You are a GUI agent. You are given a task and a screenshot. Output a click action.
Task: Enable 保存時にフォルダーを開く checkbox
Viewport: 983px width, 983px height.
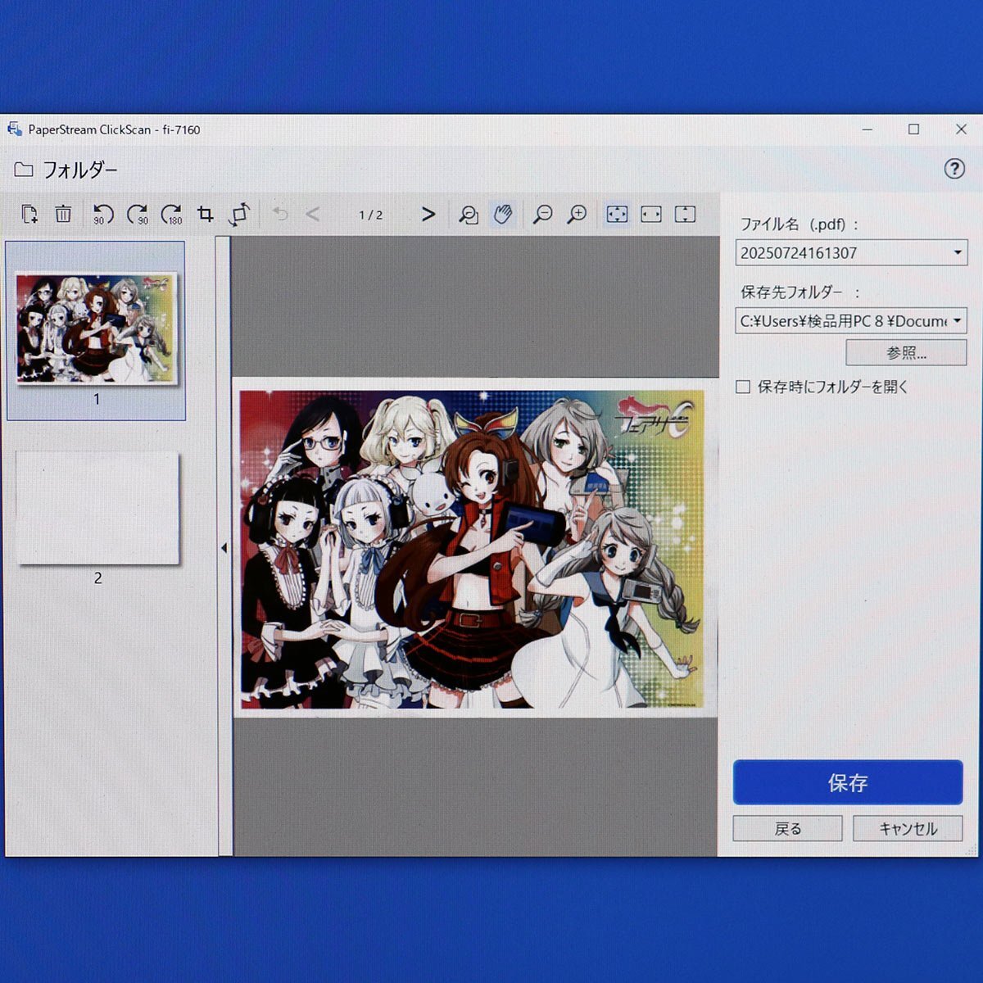pyautogui.click(x=743, y=387)
